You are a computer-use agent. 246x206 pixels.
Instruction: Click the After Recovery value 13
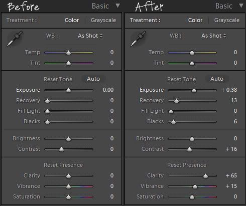point(234,100)
